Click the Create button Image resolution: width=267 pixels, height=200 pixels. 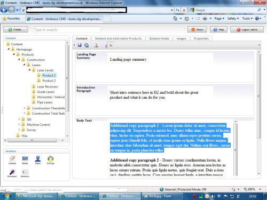15,29
